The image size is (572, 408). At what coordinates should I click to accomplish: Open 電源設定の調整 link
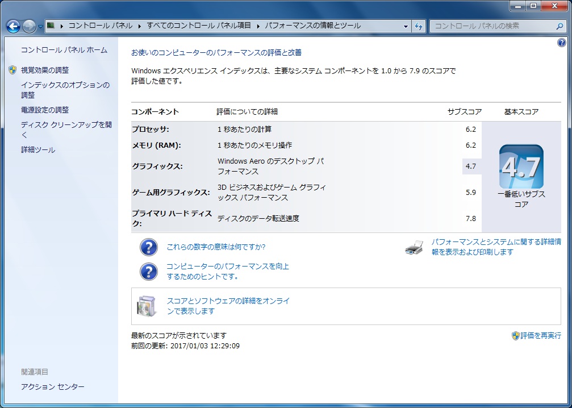point(45,110)
